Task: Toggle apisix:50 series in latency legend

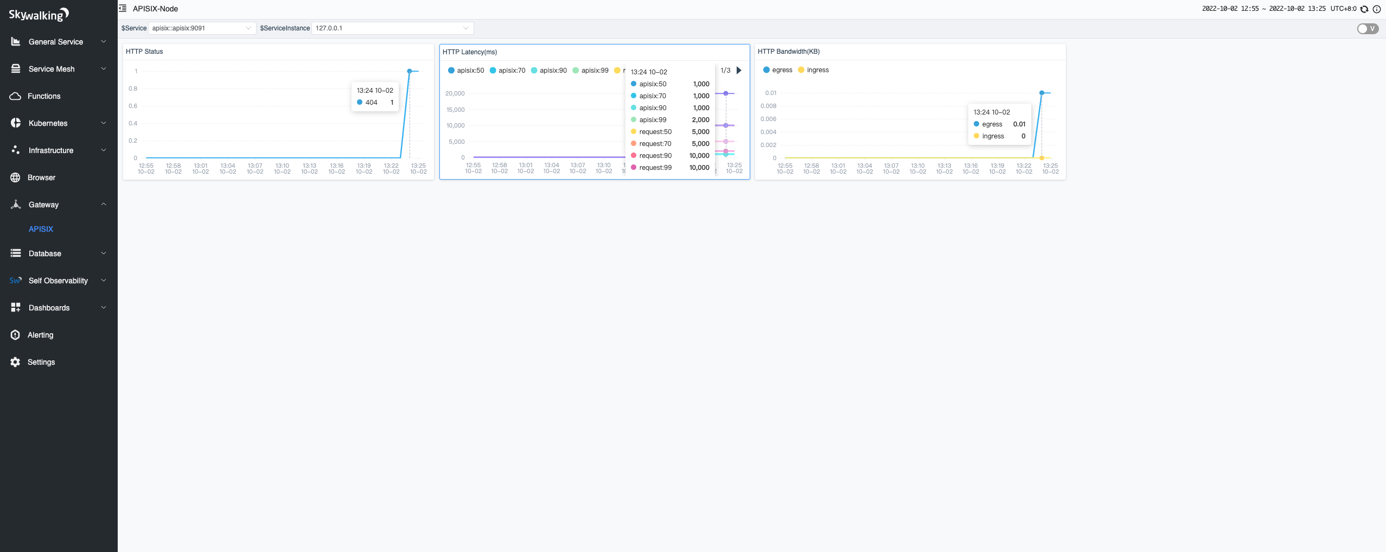Action: (x=466, y=71)
